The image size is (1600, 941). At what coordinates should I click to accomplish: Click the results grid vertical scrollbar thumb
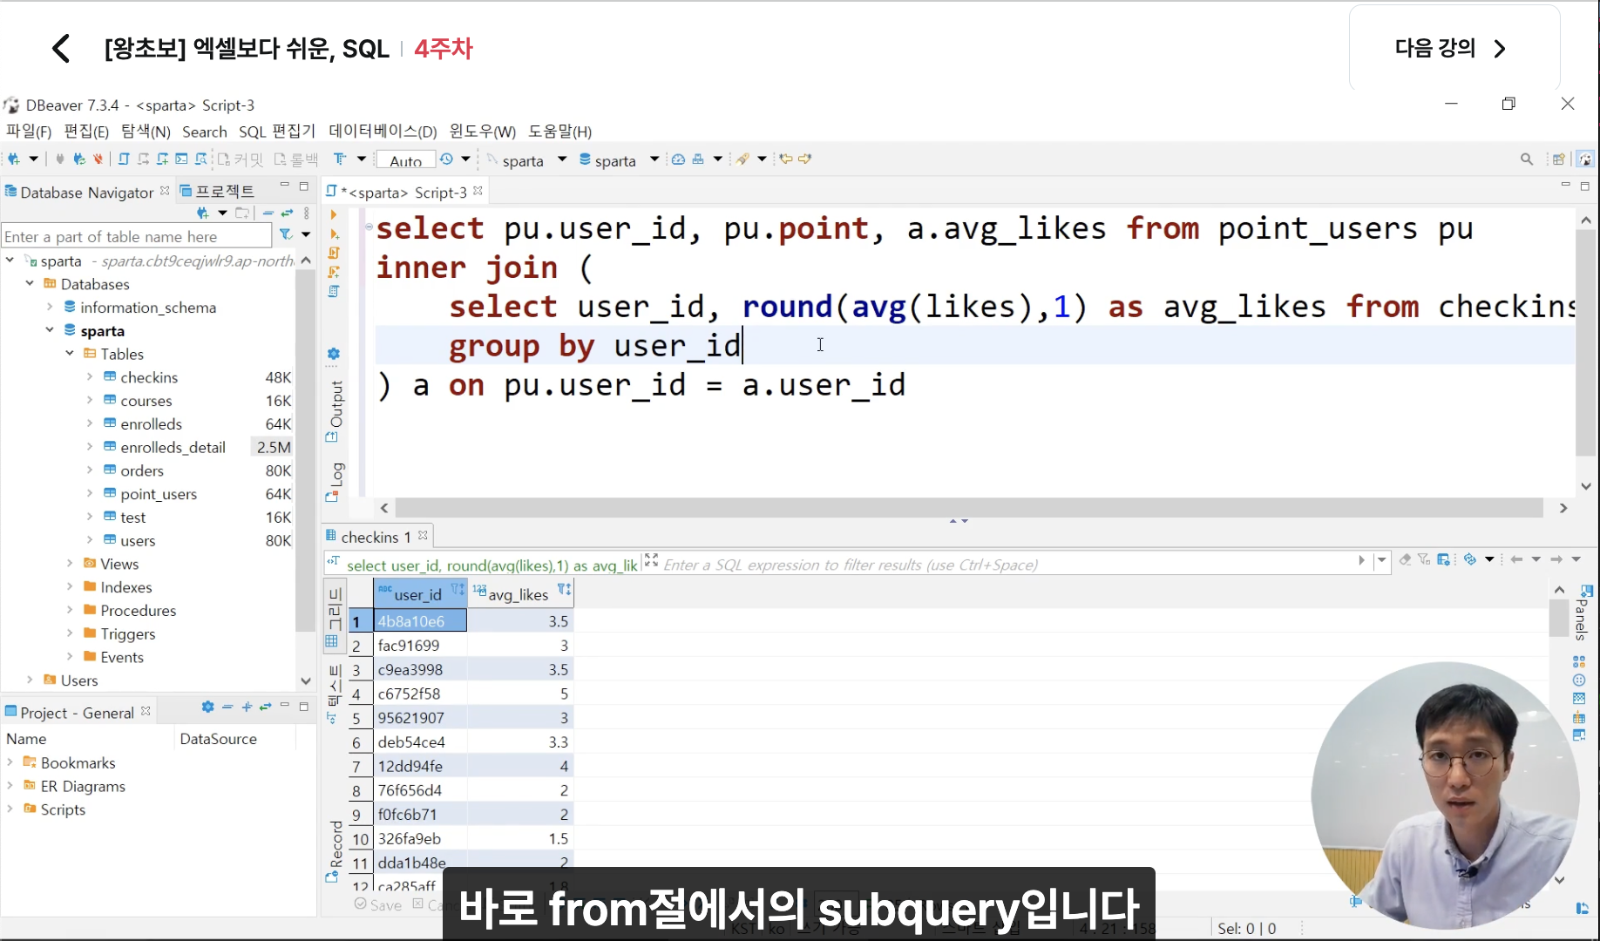coord(1559,619)
